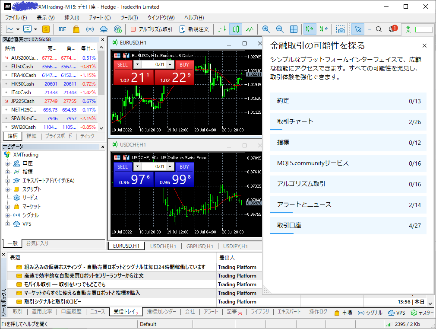This screenshot has width=436, height=329.
Task: Switch to the favorites tab in Navigator
Action: point(37,243)
